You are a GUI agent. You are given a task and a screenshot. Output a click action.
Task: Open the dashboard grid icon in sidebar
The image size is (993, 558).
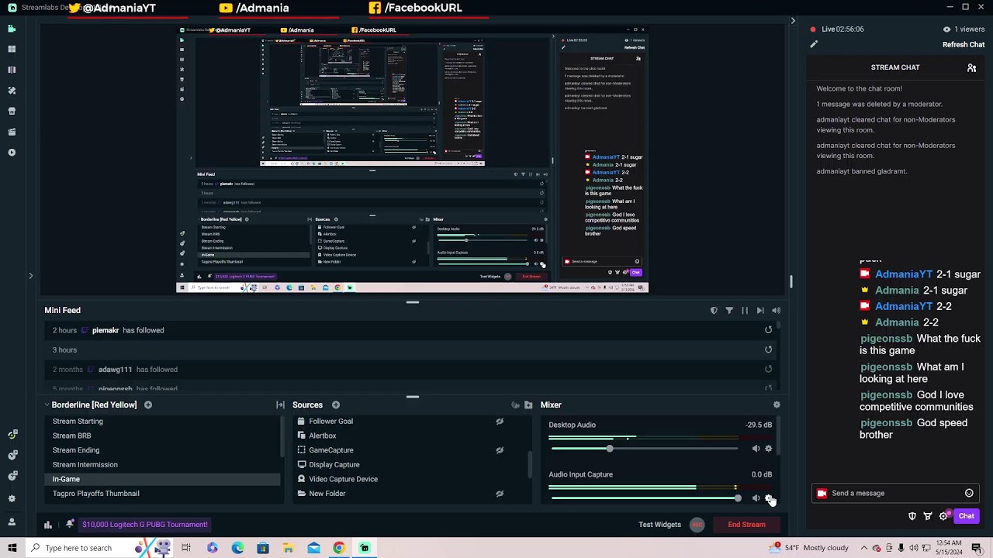[12, 49]
